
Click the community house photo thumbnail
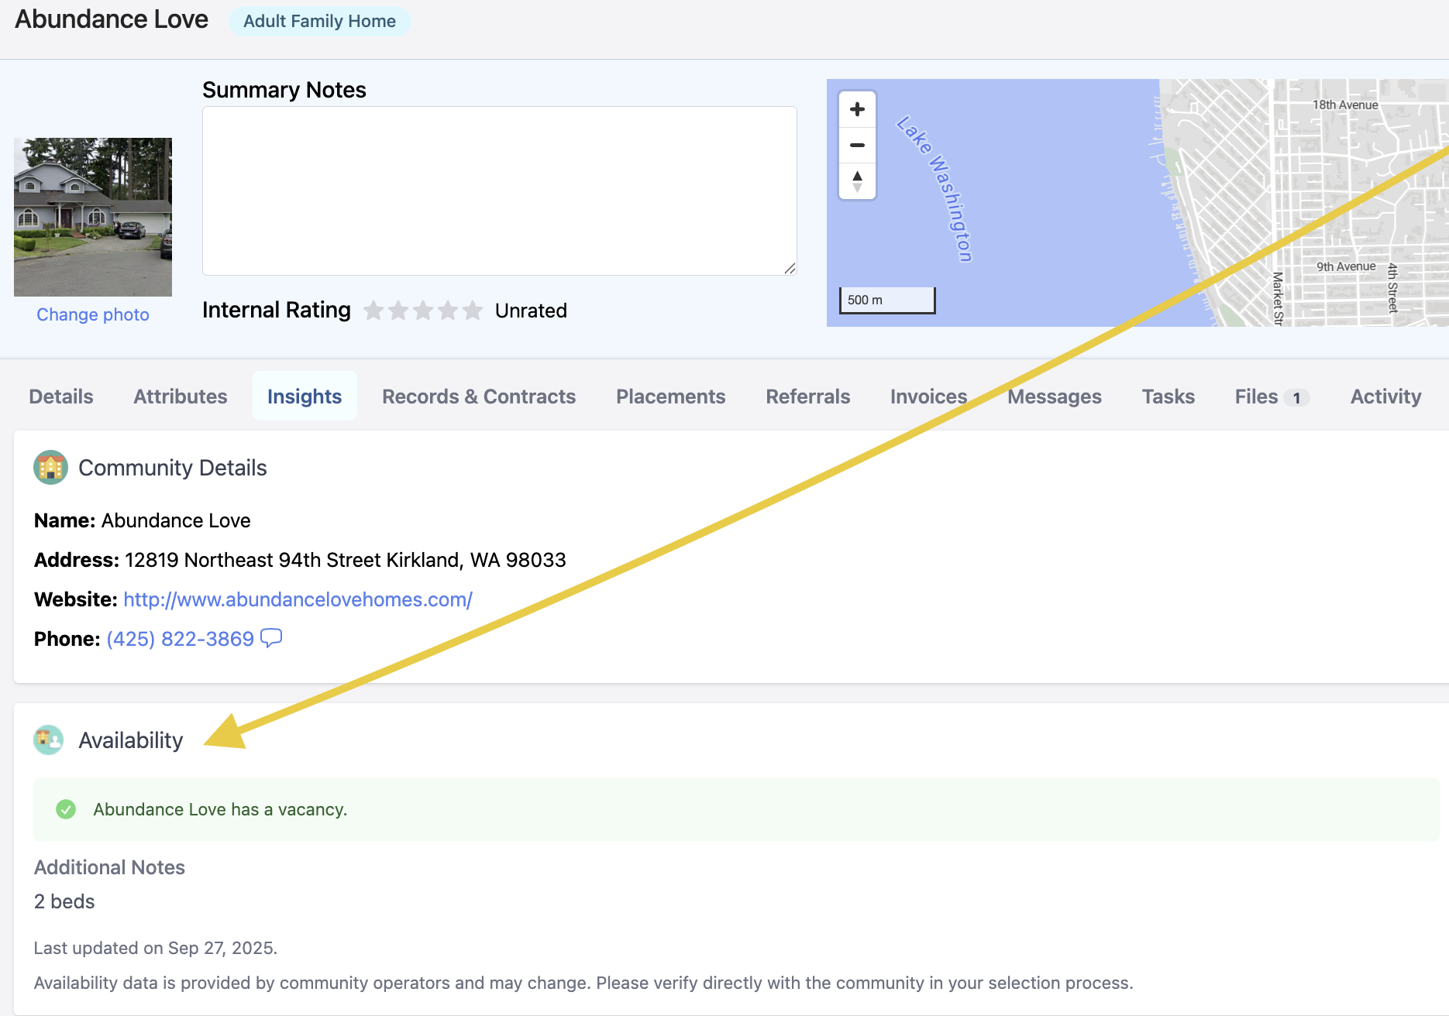[93, 217]
